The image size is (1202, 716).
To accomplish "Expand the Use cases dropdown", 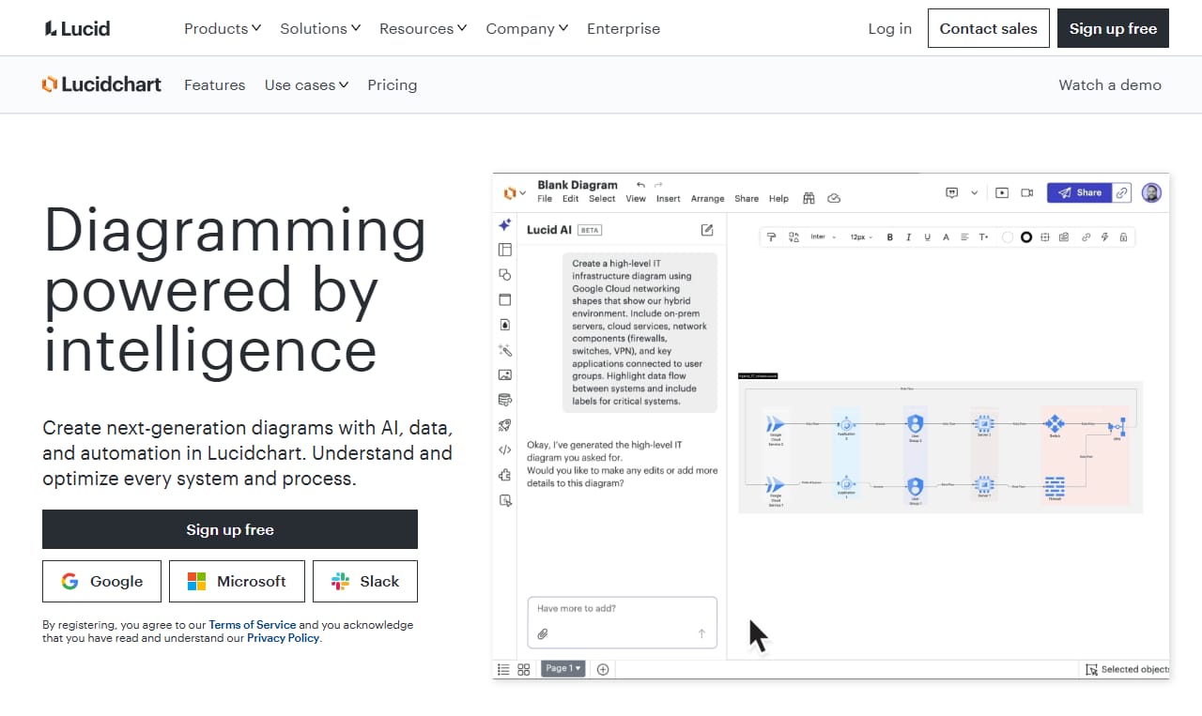I will [306, 84].
